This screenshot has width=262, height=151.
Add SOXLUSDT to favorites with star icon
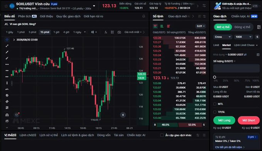pos(6,6)
